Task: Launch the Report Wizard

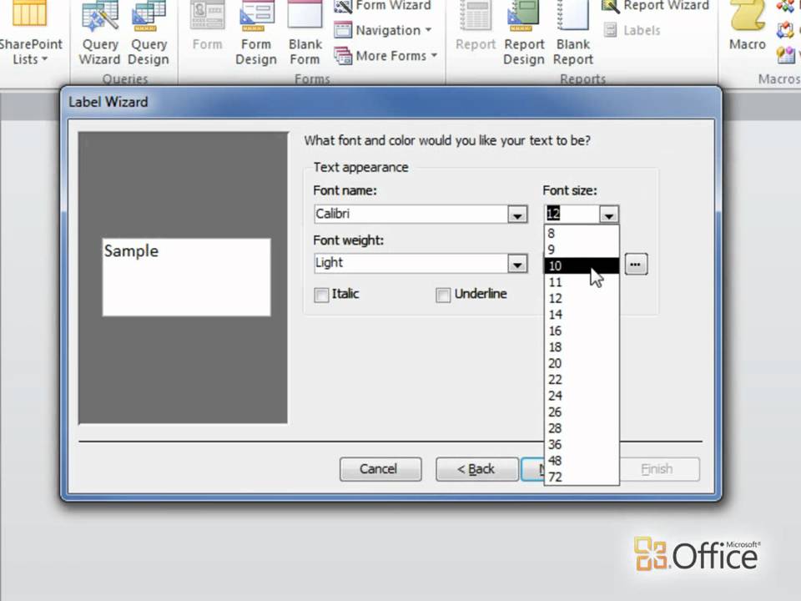Action: click(x=656, y=6)
